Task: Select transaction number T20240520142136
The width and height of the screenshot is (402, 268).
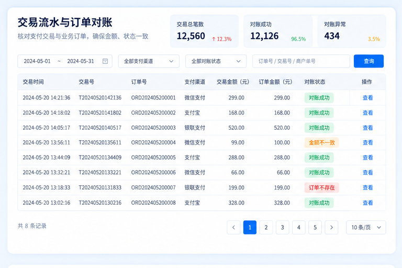Action: [100, 98]
